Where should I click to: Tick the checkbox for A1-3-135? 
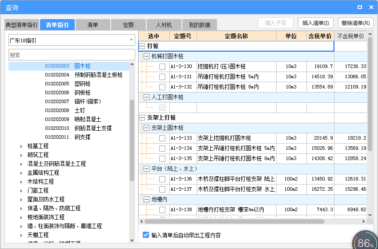tap(162, 158)
